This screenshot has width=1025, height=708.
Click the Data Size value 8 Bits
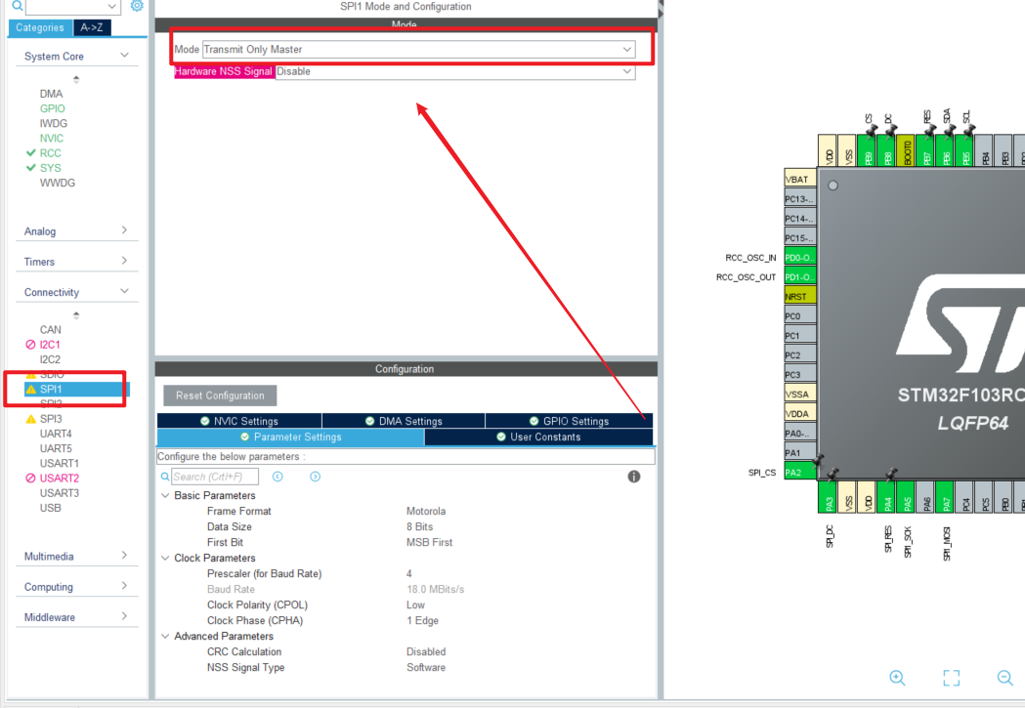coord(420,526)
